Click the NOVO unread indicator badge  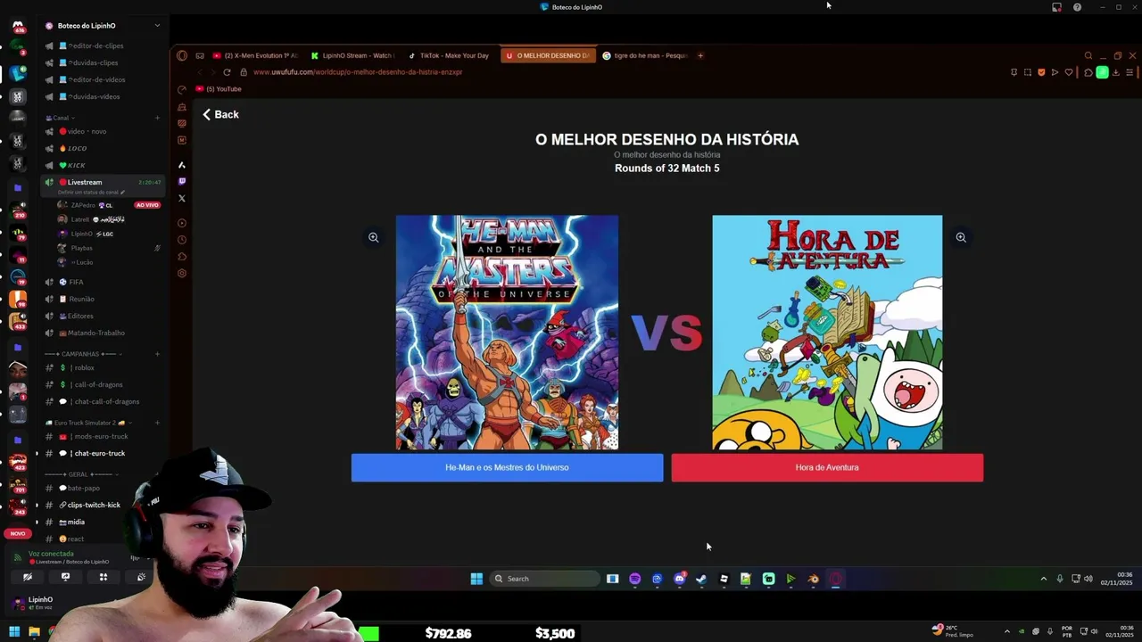pos(17,533)
